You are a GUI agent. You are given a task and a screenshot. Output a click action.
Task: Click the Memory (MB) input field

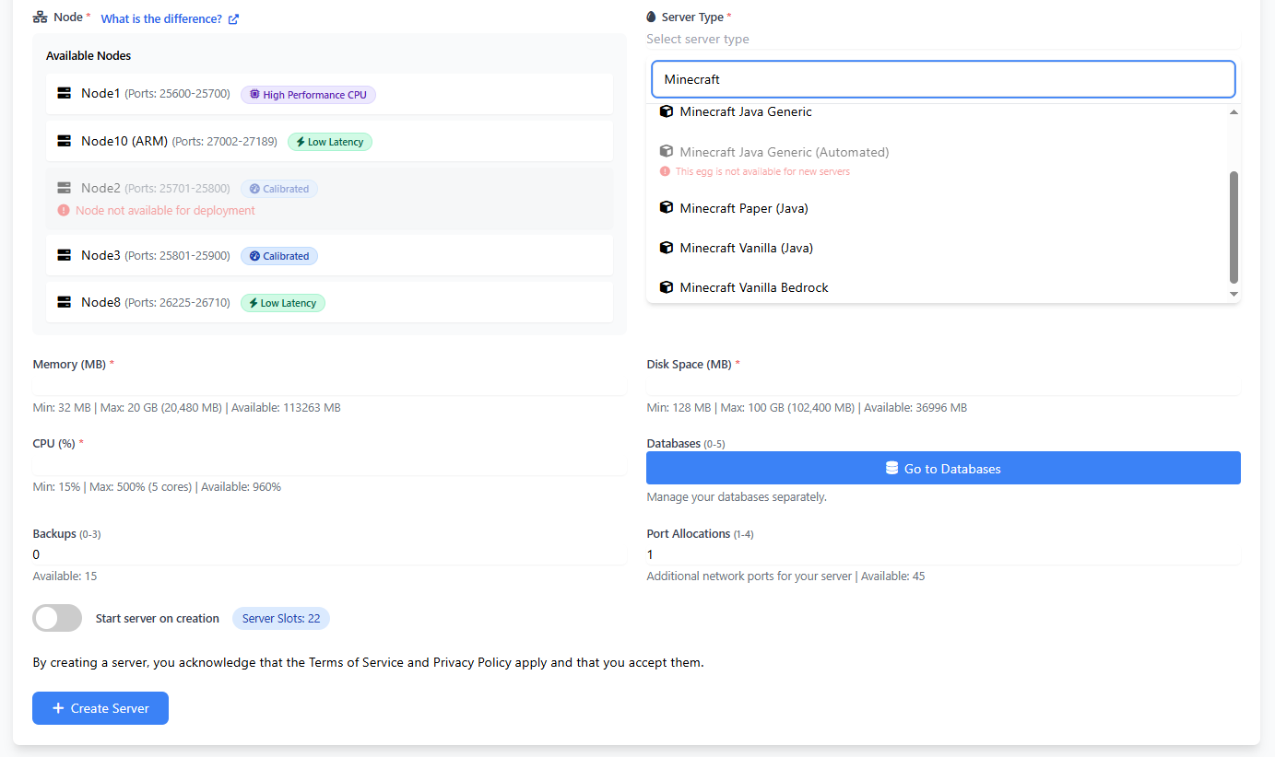329,384
